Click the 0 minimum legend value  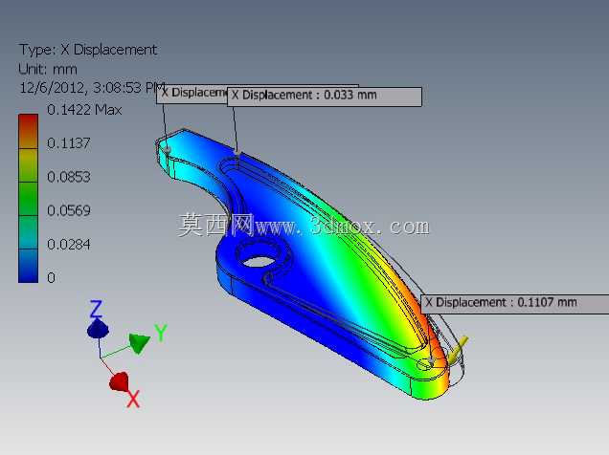(x=51, y=278)
